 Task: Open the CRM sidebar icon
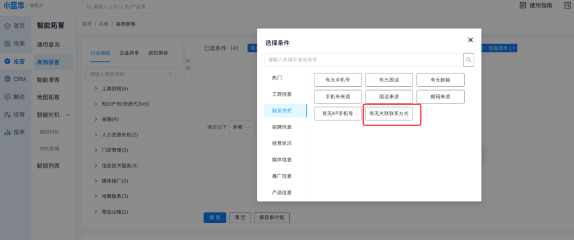(x=8, y=79)
